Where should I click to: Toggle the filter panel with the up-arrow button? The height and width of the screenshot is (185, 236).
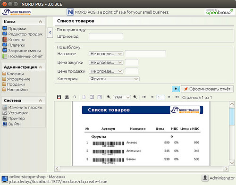click(176, 89)
